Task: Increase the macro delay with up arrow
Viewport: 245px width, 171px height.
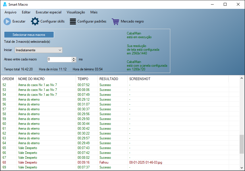Action: coord(74,58)
